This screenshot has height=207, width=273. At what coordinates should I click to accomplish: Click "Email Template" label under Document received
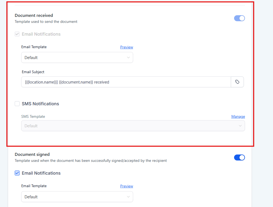coord(34,47)
